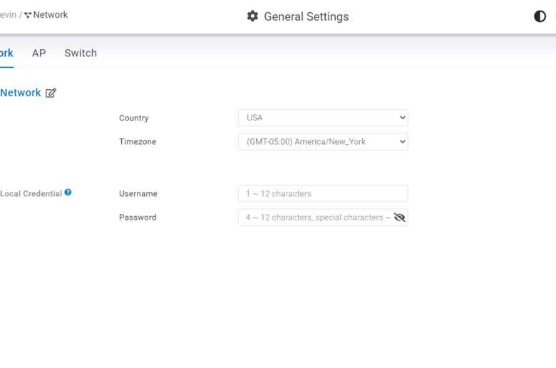Click the network topology icon in breadcrumb
556x368 pixels.
(28, 15)
